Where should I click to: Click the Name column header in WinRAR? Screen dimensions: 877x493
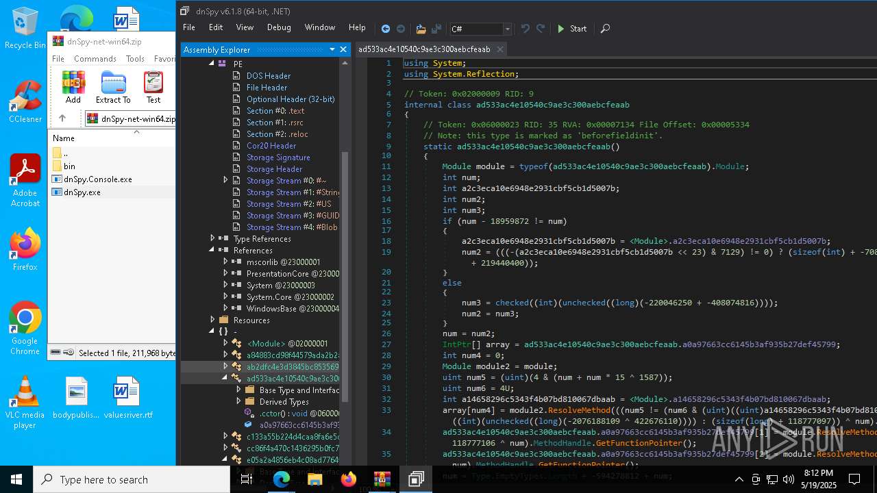64,138
